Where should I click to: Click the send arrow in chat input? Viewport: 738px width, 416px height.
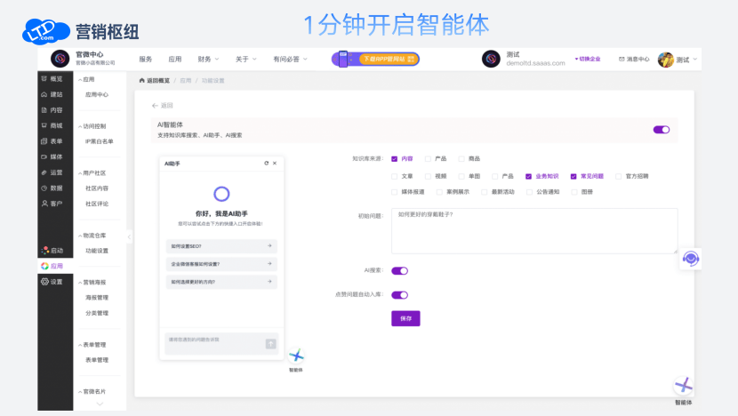coord(270,343)
